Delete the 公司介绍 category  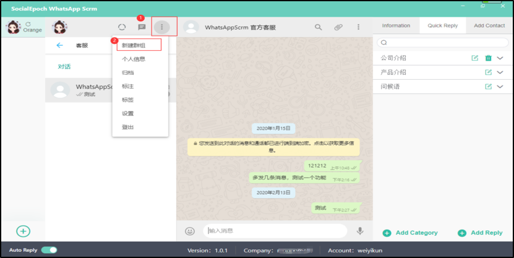[489, 58]
